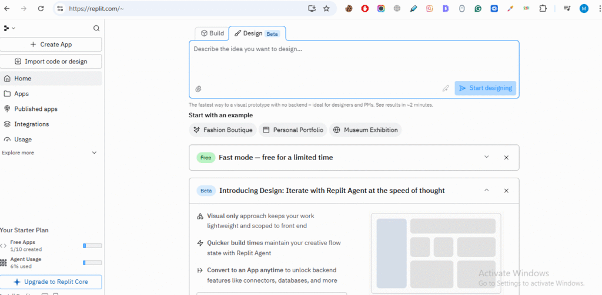Open the Chrome profile avatar
This screenshot has width=602, height=295.
coord(583,9)
